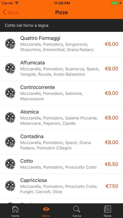The image size is (123, 218).
Task: Switch to the News tab
Action: point(108,211)
